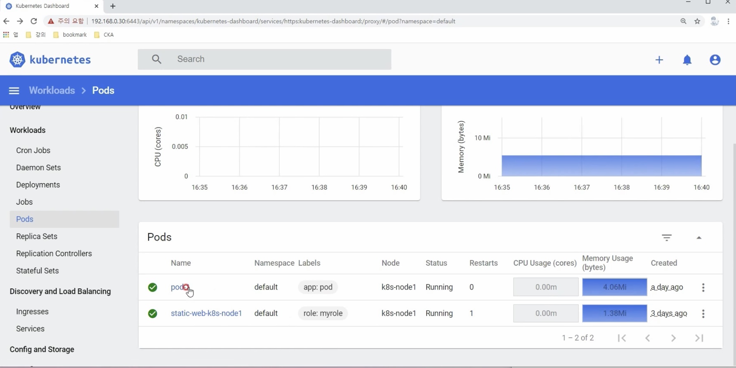Select Deployments in sidebar
Screen dimensions: 736x368
coord(38,185)
